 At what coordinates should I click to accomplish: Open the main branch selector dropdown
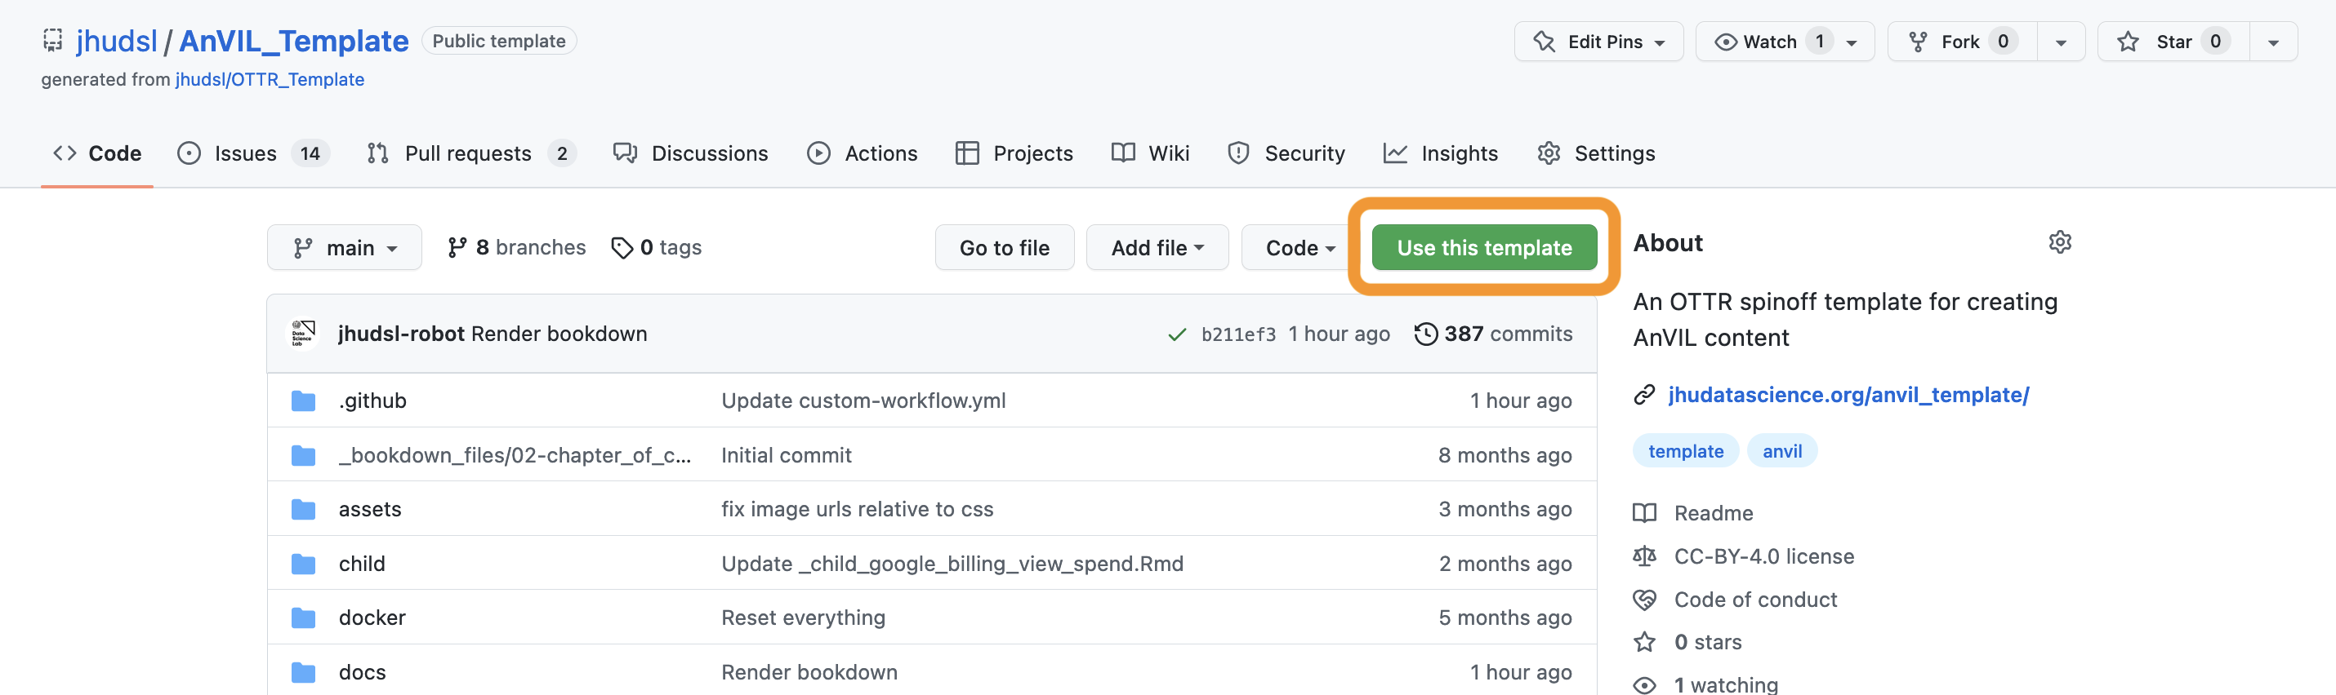coord(345,247)
